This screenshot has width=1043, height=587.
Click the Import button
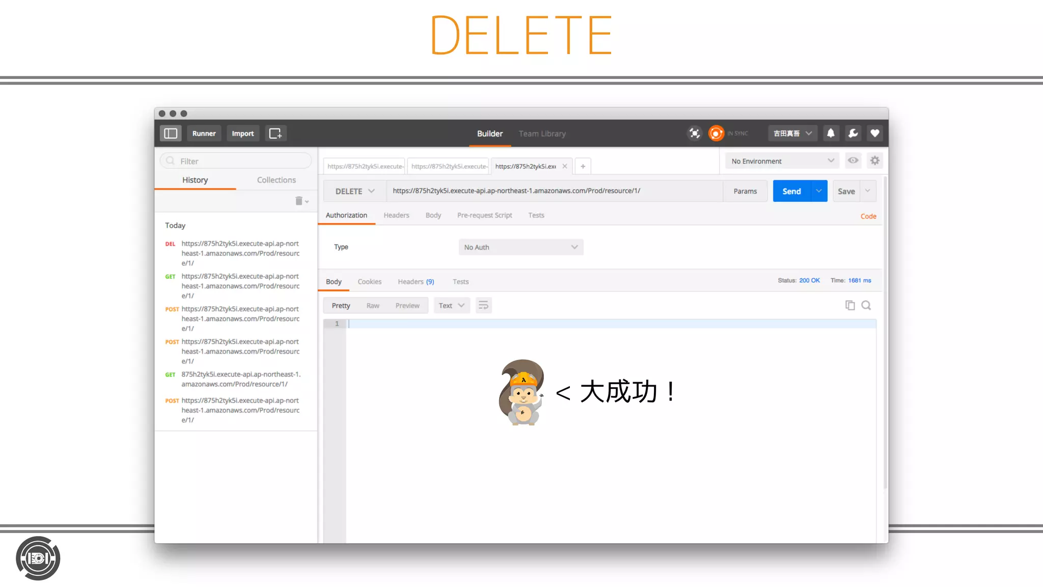click(243, 134)
